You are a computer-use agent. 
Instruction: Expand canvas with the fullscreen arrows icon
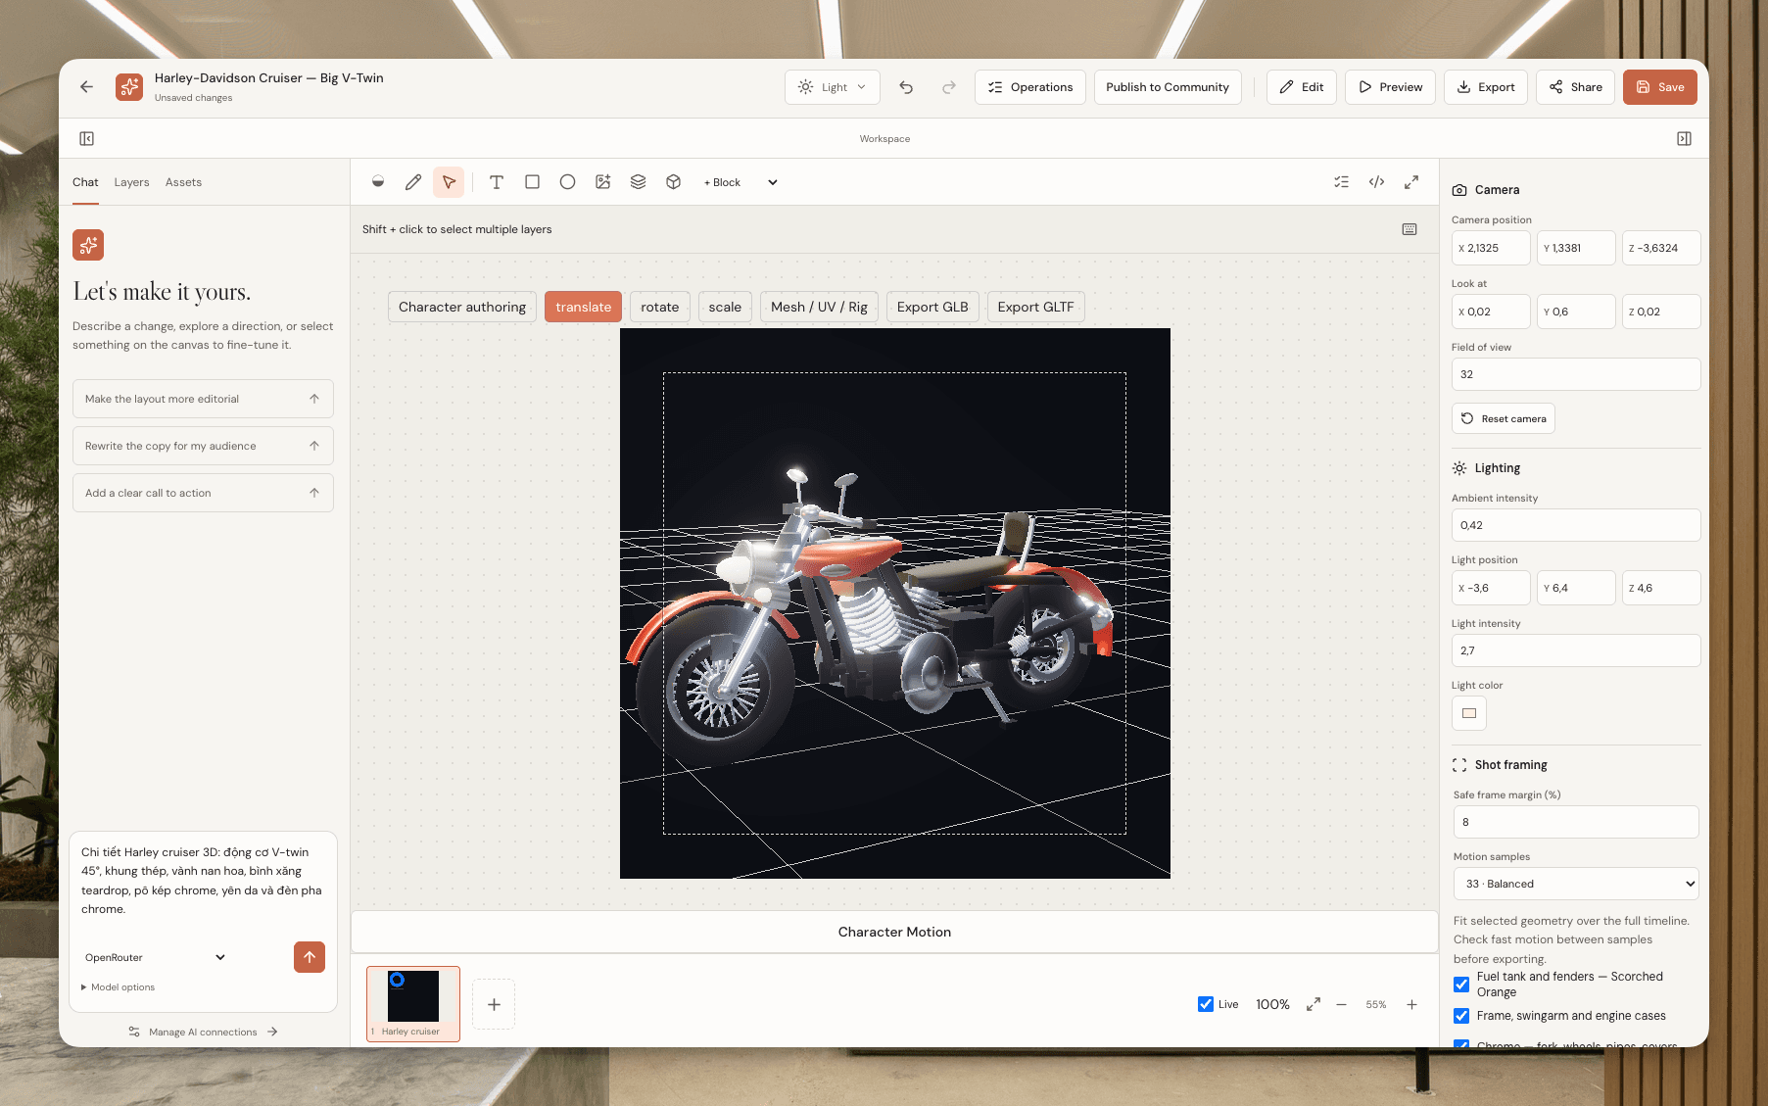1411,182
